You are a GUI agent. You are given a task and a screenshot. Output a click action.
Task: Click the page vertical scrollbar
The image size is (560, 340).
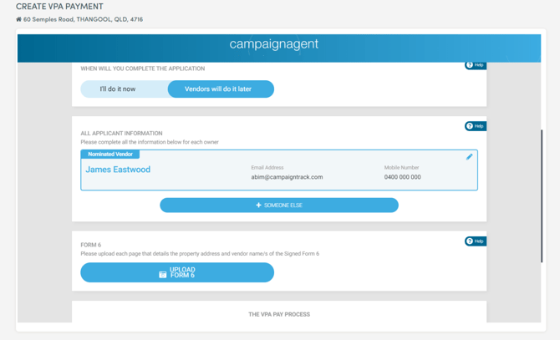pos(542,196)
